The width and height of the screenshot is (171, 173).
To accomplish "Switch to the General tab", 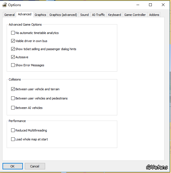I will tap(9, 15).
